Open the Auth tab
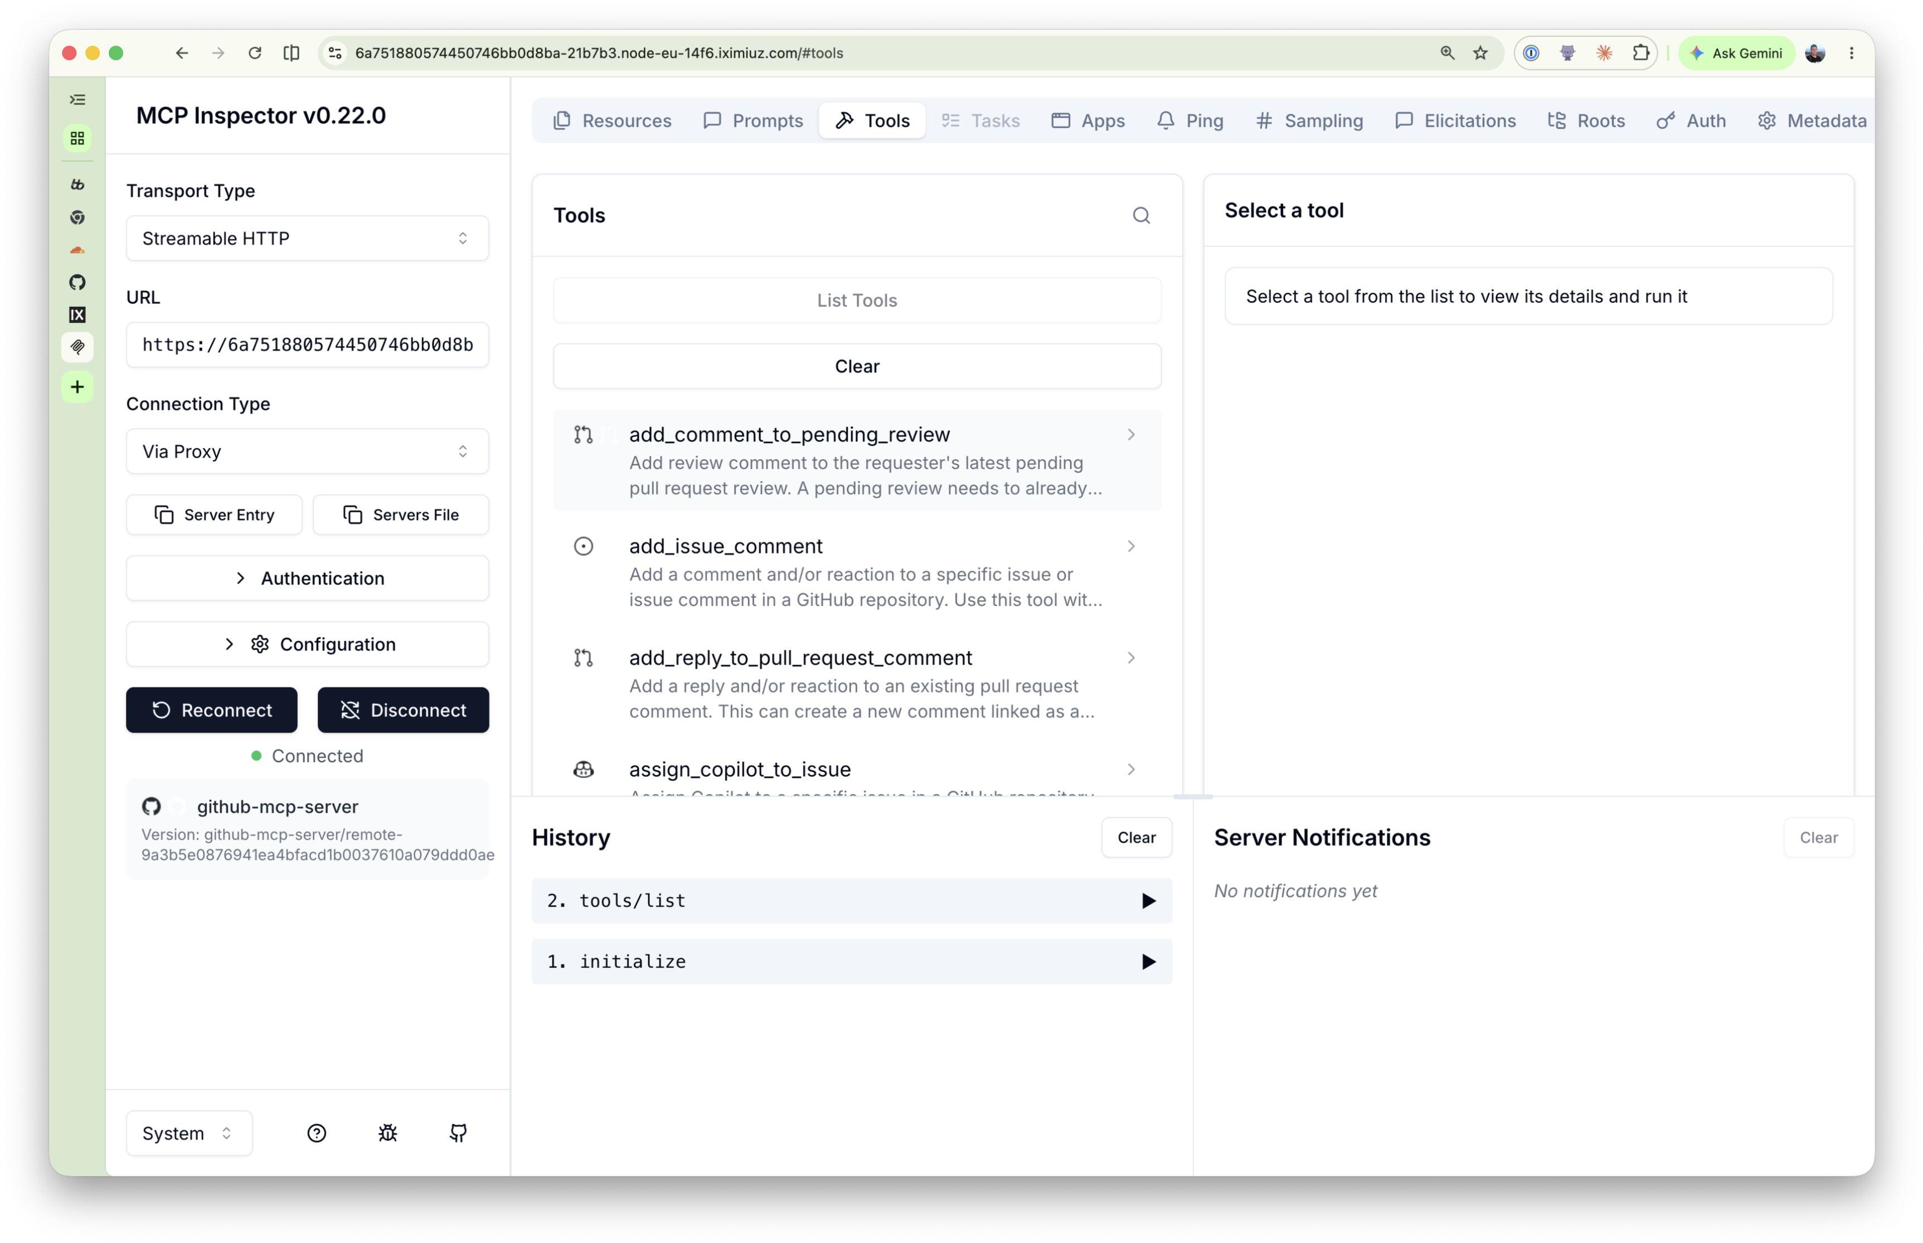Viewport: 1923px width, 1243px height. point(1691,121)
